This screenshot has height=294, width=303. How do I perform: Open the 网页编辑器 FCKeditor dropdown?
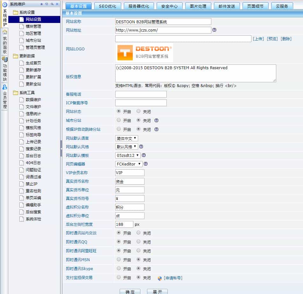click(x=129, y=164)
